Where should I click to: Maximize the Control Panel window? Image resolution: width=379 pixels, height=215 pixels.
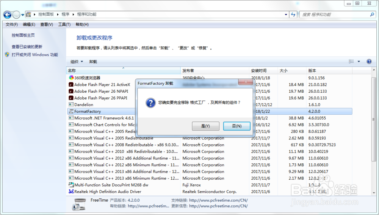[x=357, y=3]
